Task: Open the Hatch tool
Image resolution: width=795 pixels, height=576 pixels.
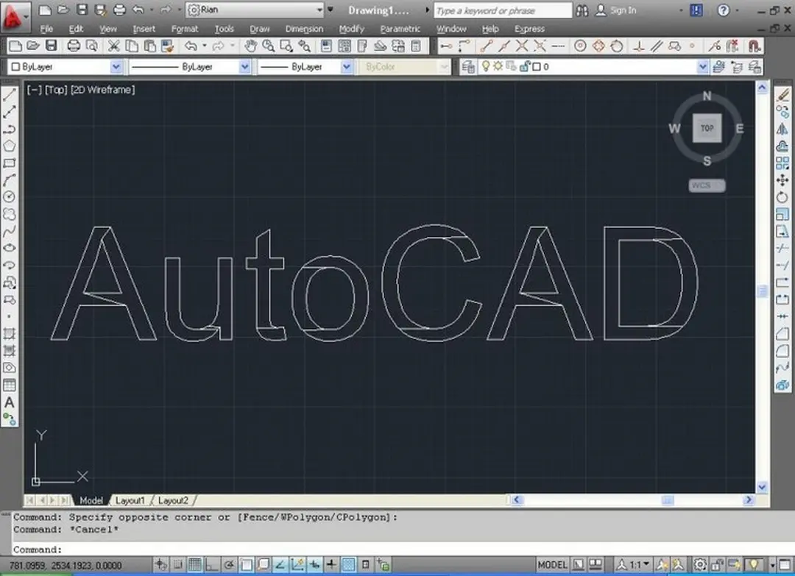Action: pos(10,333)
